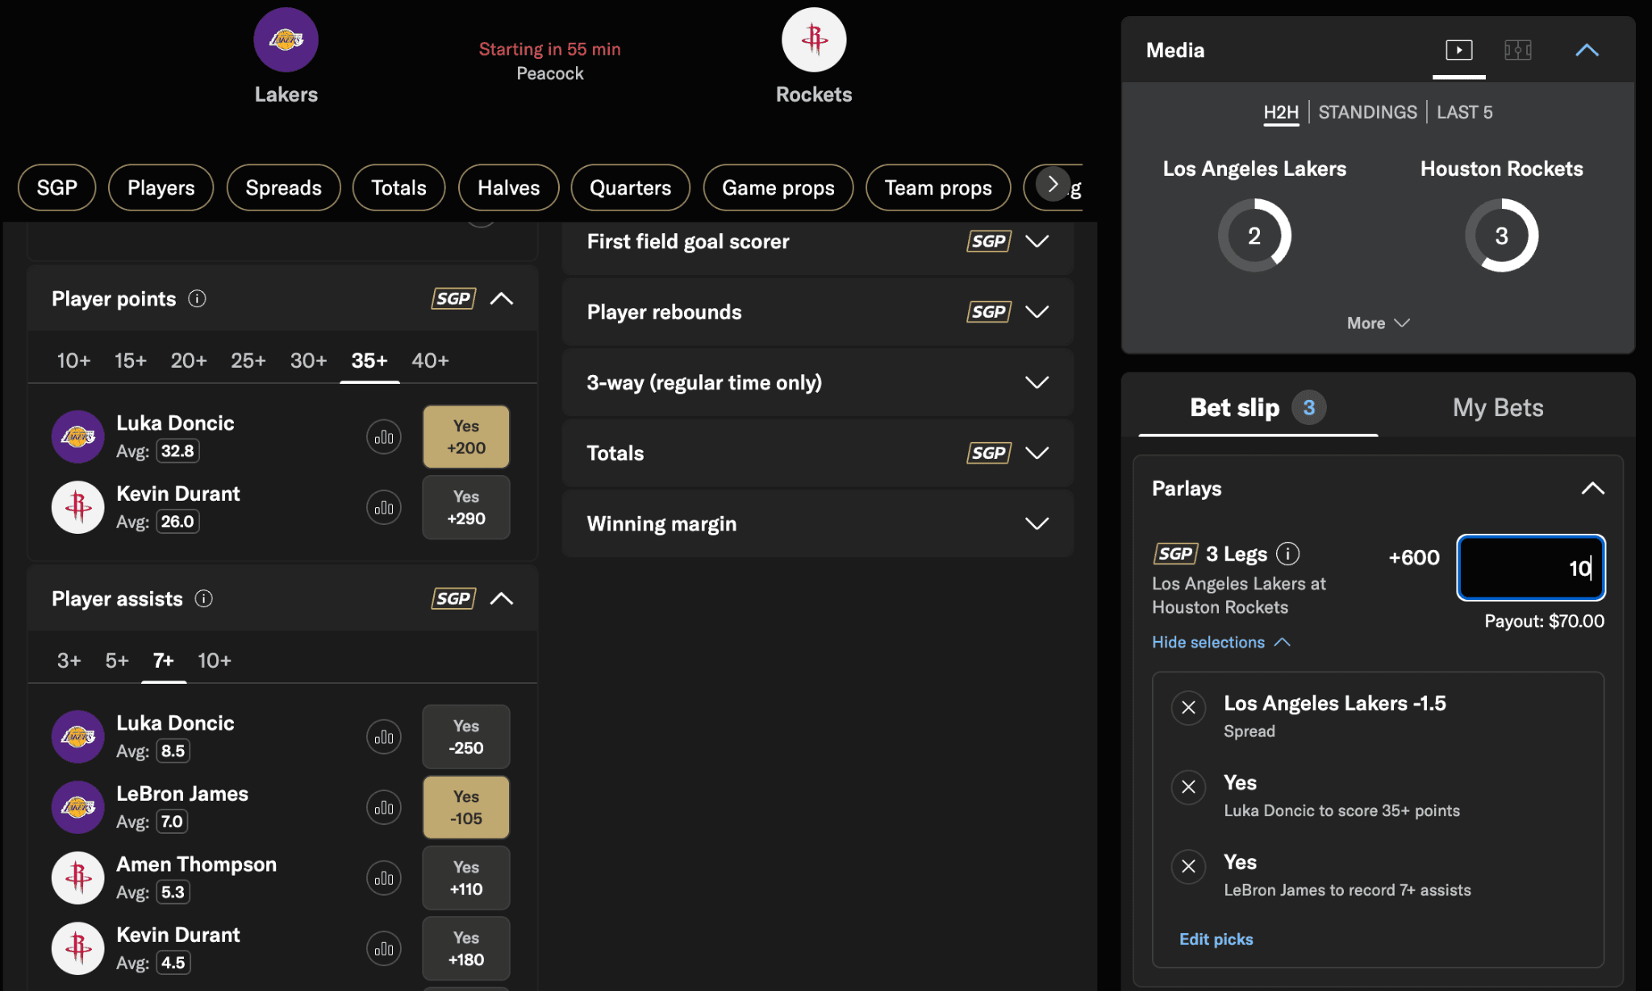
Task: Open Luka Doncic points stats chart icon
Action: click(x=384, y=437)
